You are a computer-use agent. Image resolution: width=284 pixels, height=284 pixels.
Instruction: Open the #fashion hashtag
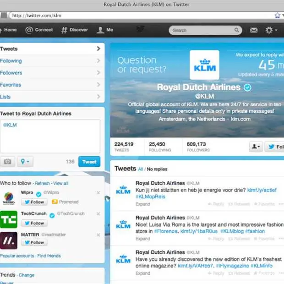pos(255,231)
